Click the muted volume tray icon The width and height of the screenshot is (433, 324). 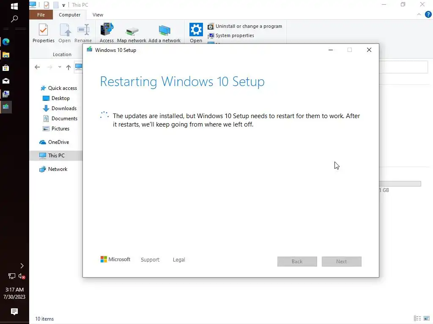click(x=22, y=276)
